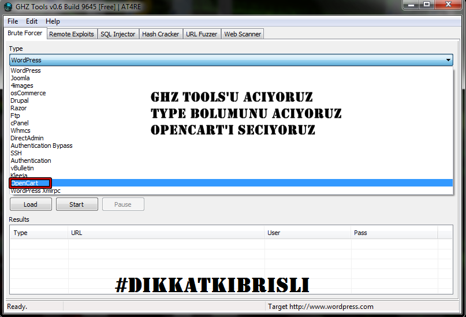Open the Edit menu
The image size is (466, 317).
pyautogui.click(x=32, y=21)
